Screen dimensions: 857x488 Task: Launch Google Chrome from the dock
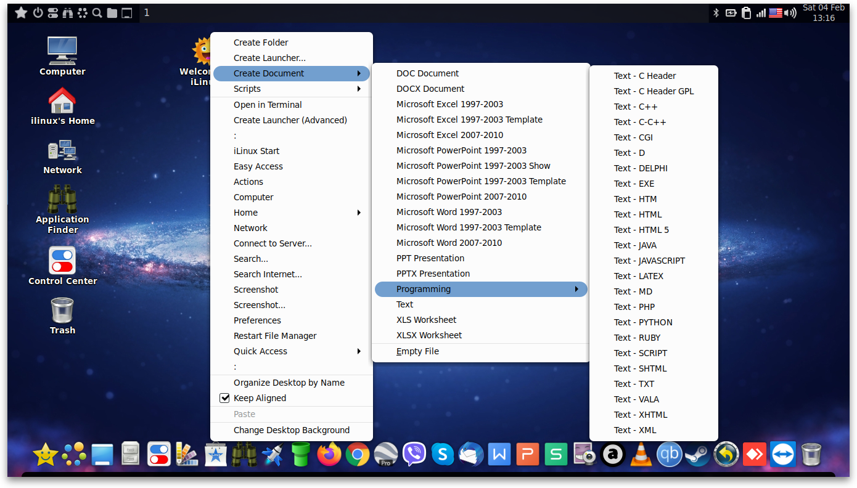click(358, 455)
